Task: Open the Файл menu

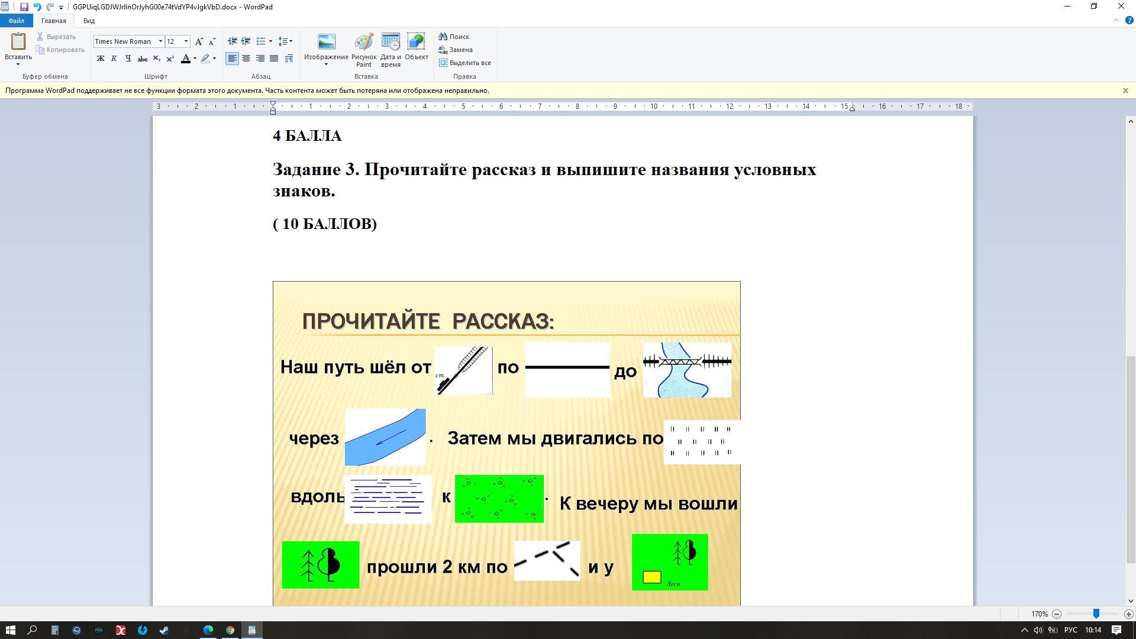Action: pos(16,21)
